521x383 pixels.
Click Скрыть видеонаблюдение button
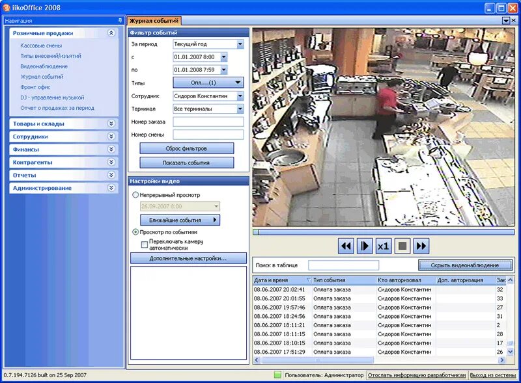[x=465, y=265]
